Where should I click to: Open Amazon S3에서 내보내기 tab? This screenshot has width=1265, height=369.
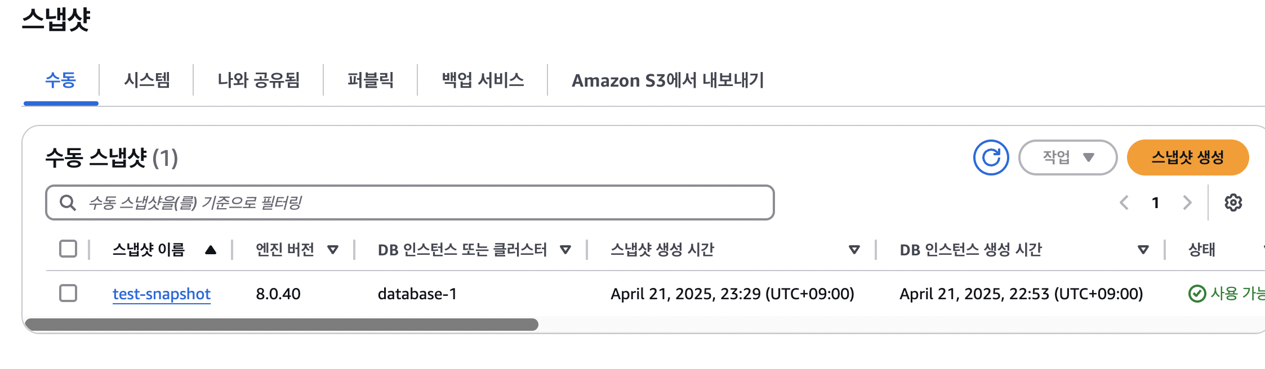click(668, 80)
